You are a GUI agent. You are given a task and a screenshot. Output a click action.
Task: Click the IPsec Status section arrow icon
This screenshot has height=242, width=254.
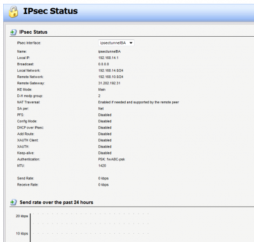click(x=13, y=32)
